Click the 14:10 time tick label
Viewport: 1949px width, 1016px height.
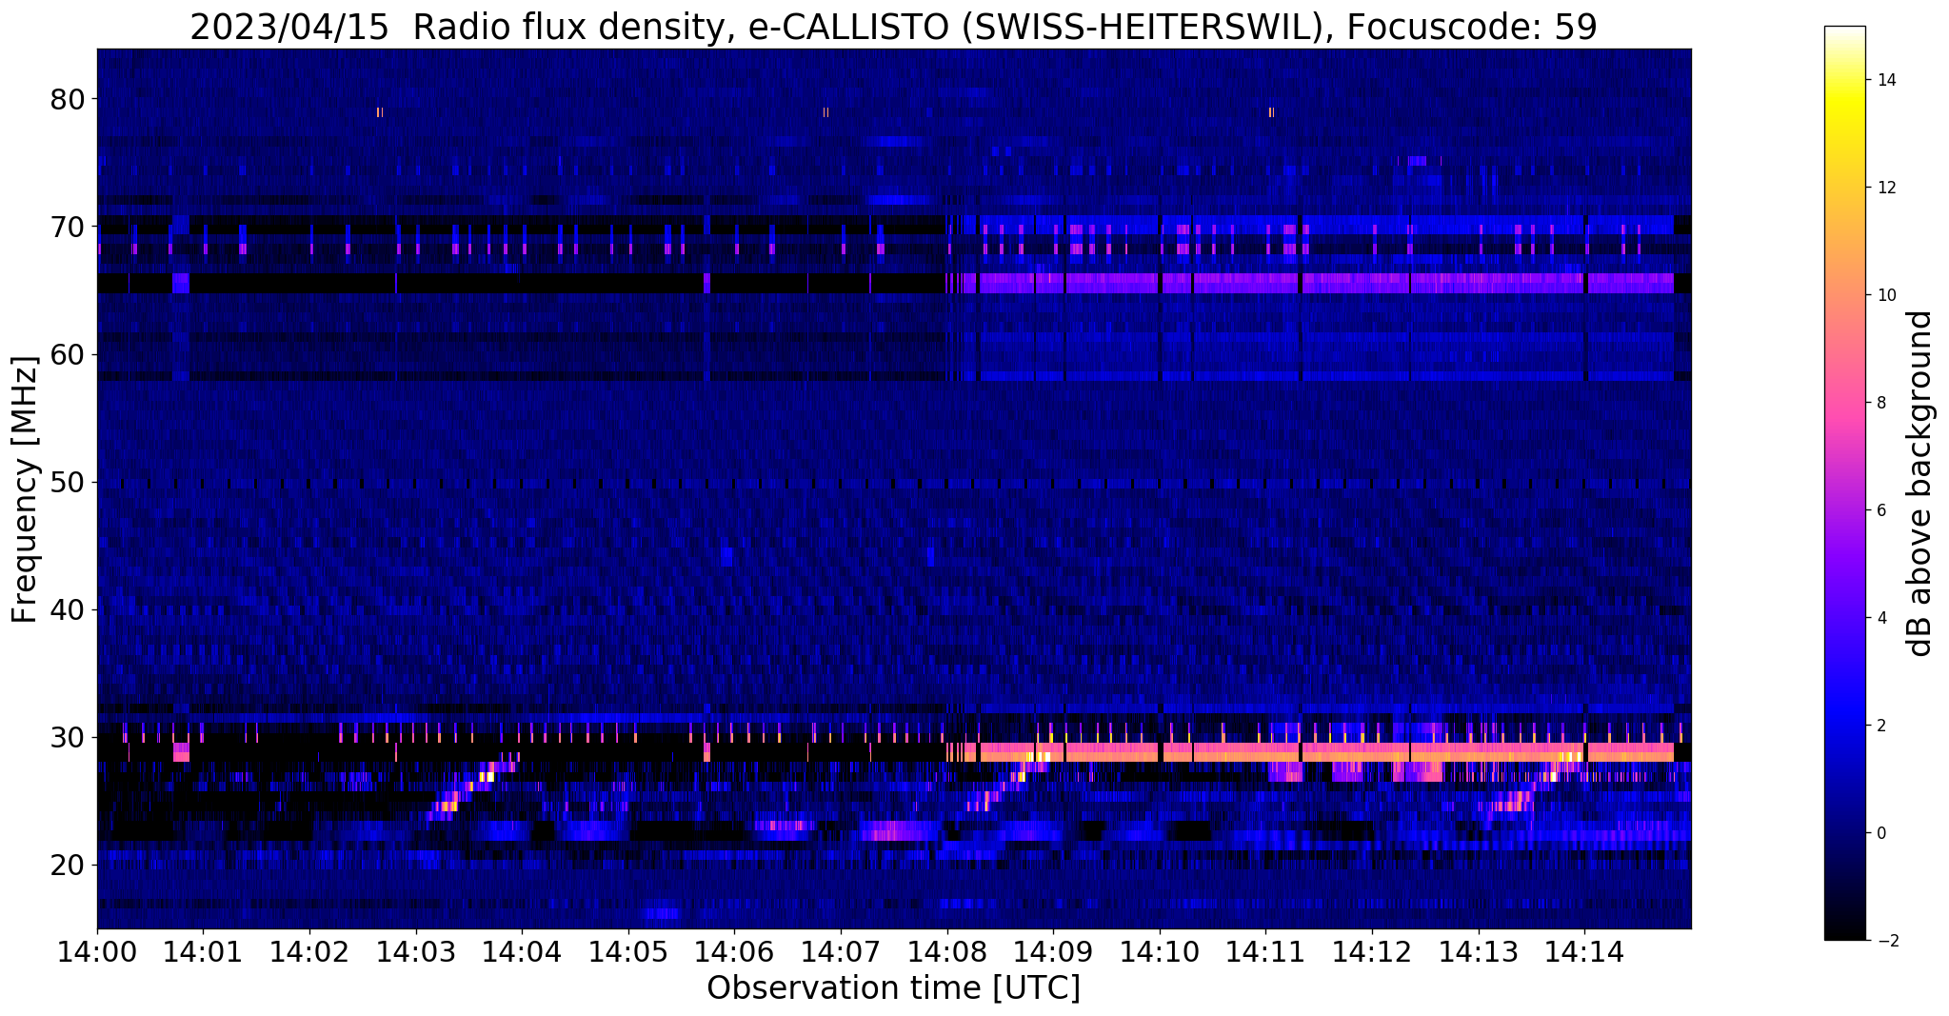(x=1160, y=951)
